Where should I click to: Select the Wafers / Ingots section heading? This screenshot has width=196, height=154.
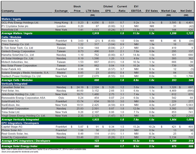pyautogui.click(x=11, y=19)
